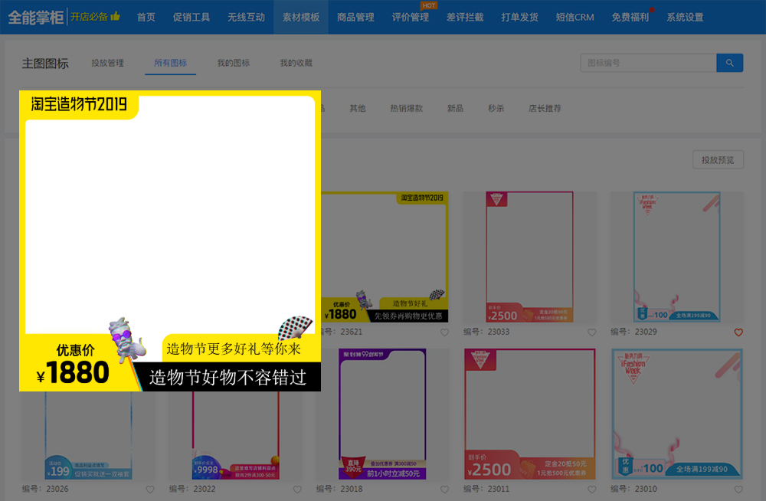Click the 编号: 23022 label
Image resolution: width=766 pixels, height=501 pixels.
point(192,489)
